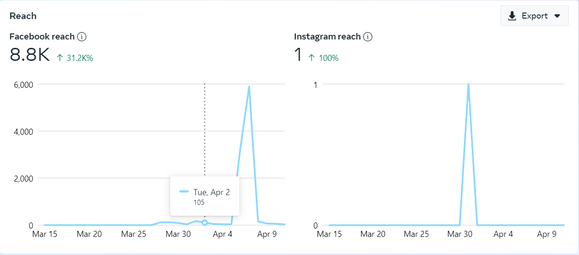Click the Reach section heading
This screenshot has height=255, width=579.
coord(23,16)
